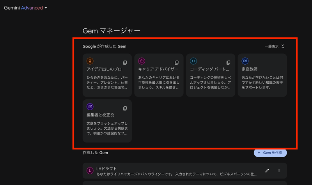Viewport: 312px width, 185px height.
Task: Copy the アイデア出しのプロ Gem
Action: point(125,63)
